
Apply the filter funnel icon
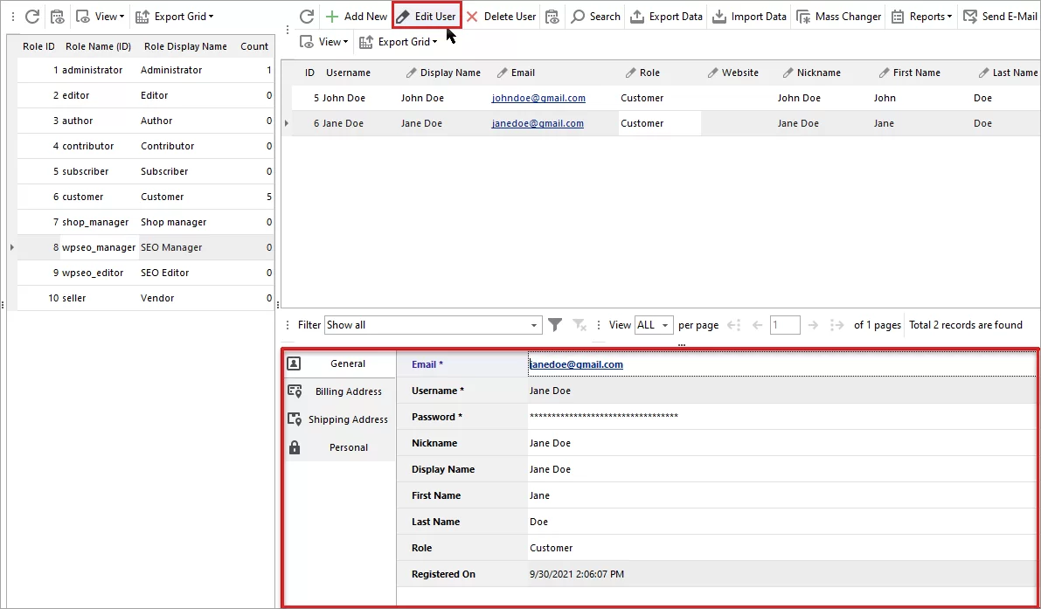click(555, 324)
